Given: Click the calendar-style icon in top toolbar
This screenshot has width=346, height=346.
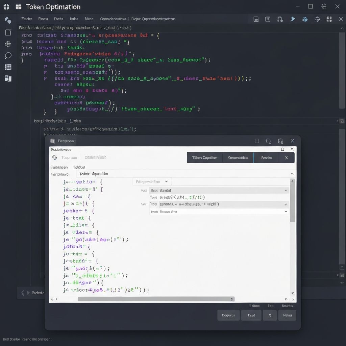Looking at the screenshot, I should [x=268, y=19].
